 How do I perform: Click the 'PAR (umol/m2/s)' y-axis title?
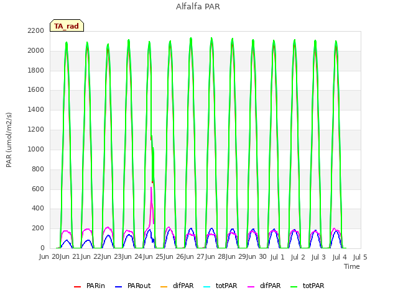click(x=9, y=140)
